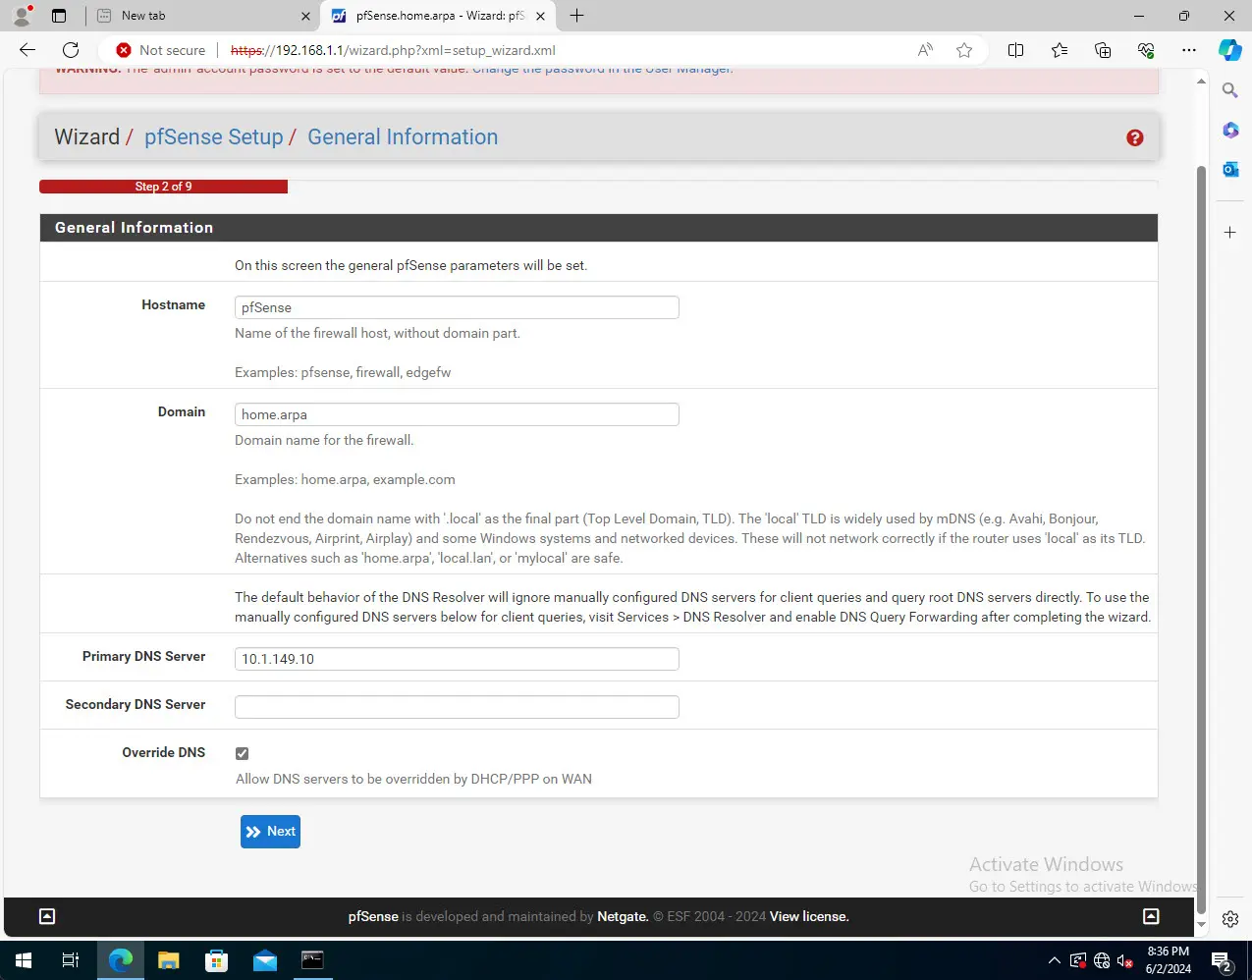Open Microsoft Store from taskbar

(217, 960)
